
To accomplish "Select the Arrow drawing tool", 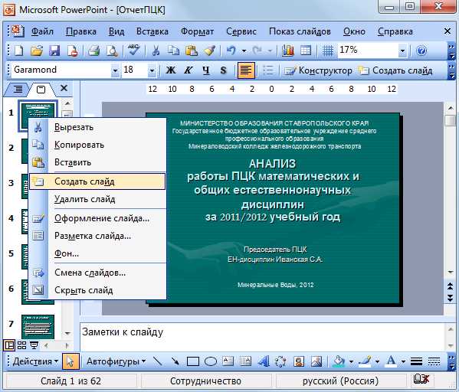I will [175, 361].
